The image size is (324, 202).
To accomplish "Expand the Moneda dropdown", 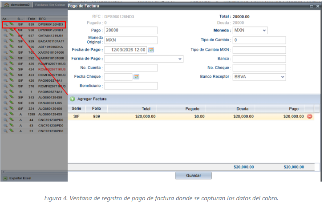I will (x=264, y=30).
